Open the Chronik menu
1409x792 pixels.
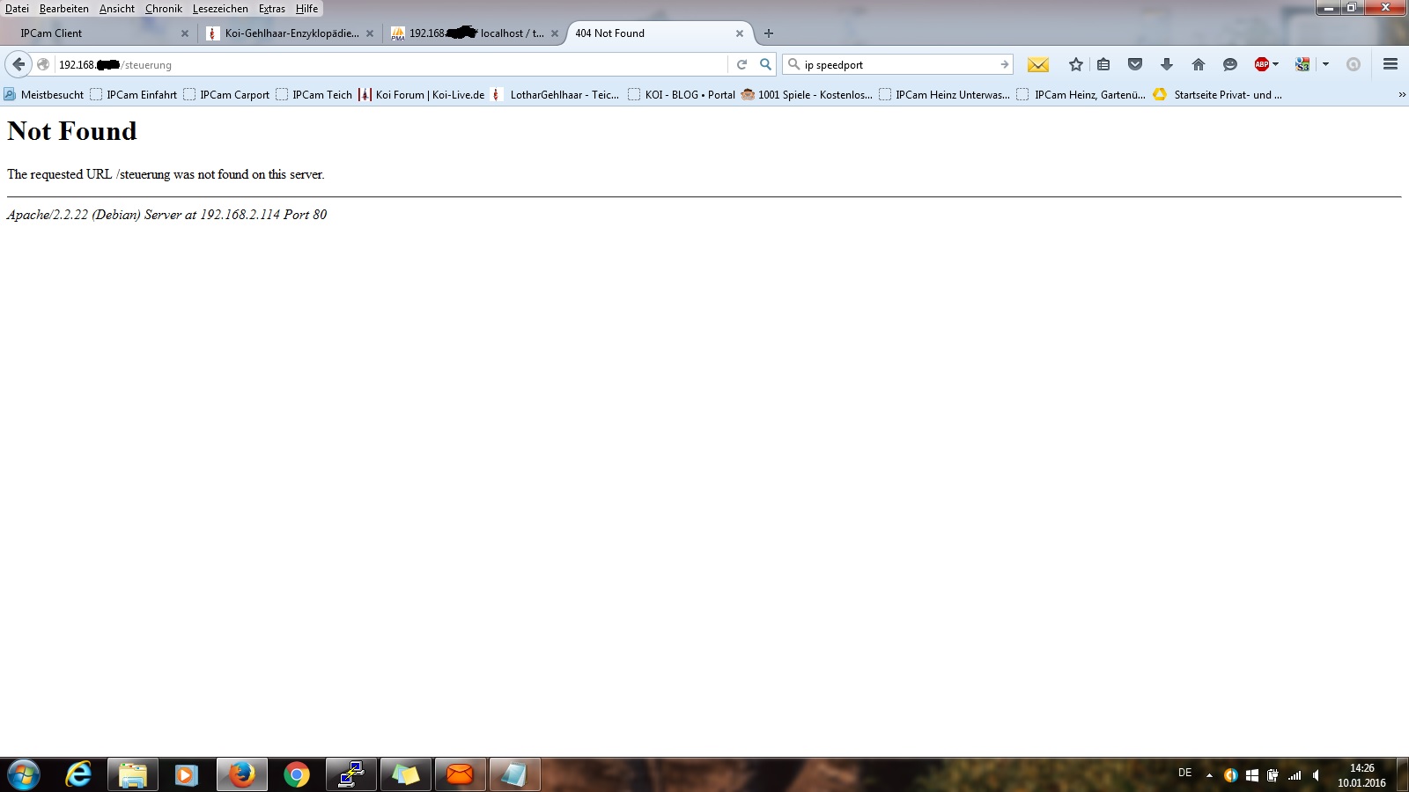(164, 9)
